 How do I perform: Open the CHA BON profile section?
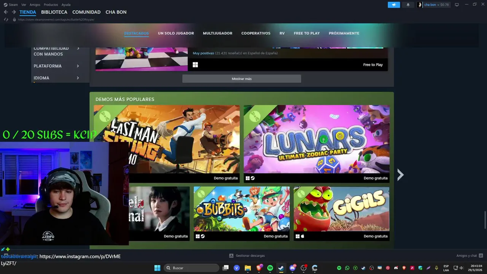[116, 12]
